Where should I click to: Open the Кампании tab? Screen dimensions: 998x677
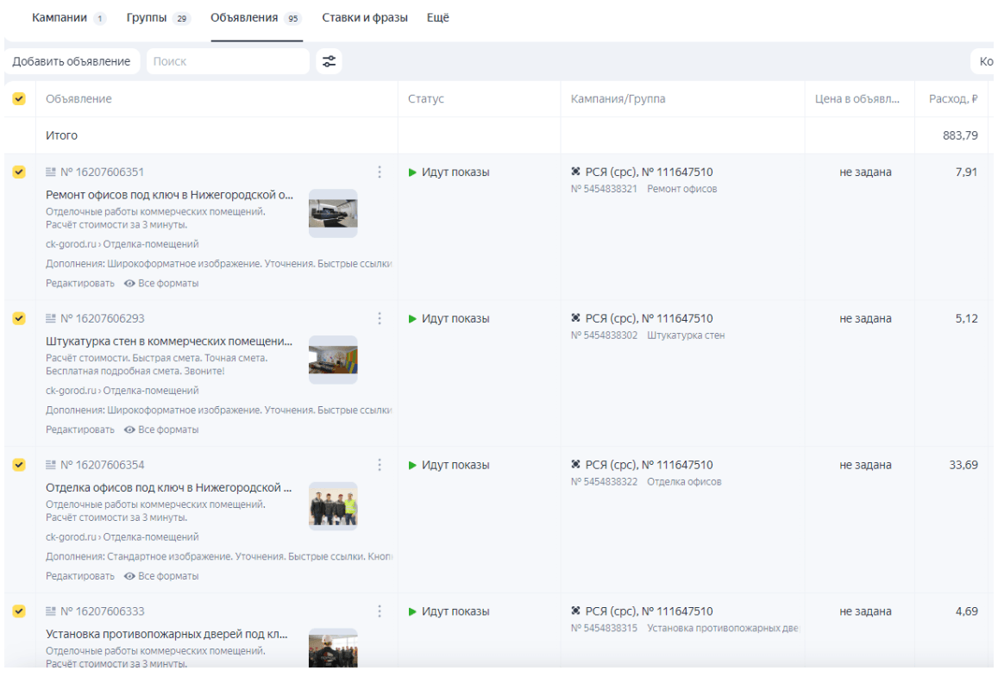pos(68,18)
